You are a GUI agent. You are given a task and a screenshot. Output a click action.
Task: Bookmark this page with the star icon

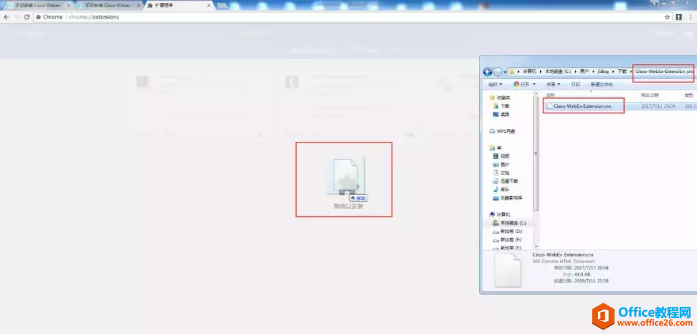tap(667, 17)
